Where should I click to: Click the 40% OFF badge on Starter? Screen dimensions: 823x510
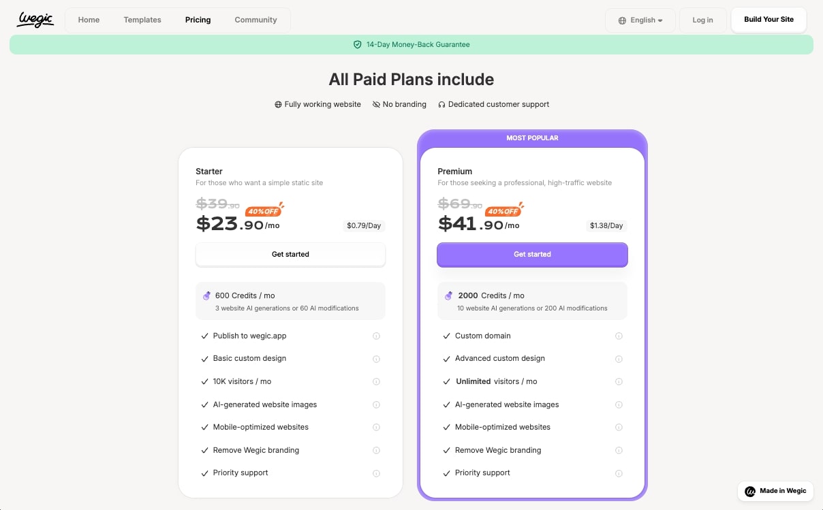click(264, 211)
